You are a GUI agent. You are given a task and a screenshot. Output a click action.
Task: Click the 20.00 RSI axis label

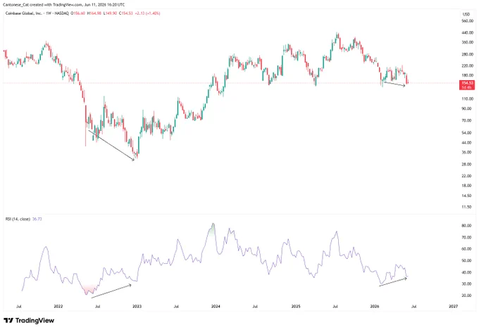click(x=468, y=296)
